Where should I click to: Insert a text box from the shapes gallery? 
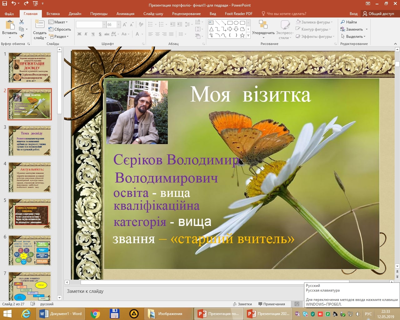point(211,23)
